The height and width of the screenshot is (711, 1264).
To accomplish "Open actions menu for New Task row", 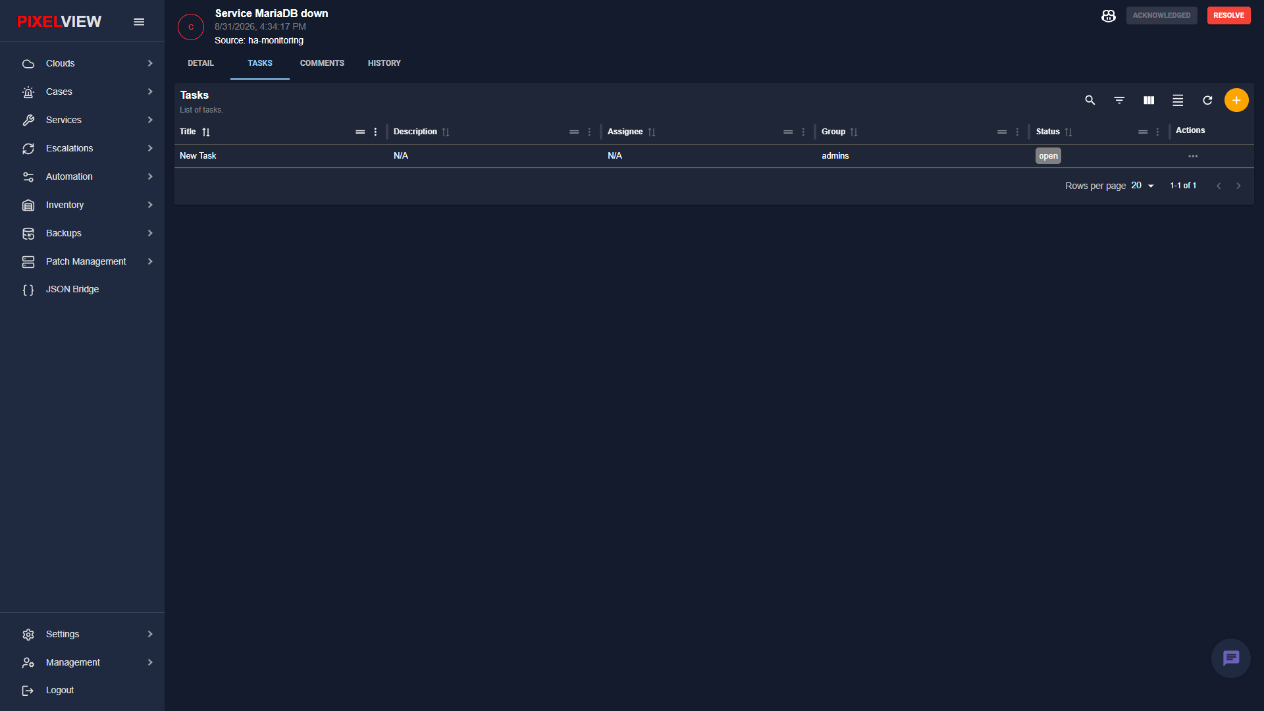I will coord(1193,156).
